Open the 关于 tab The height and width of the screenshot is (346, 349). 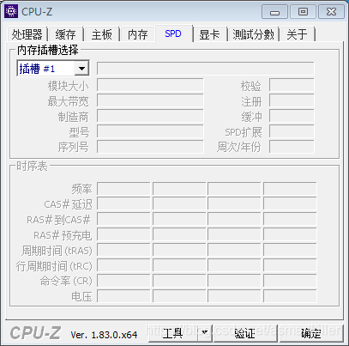point(297,34)
